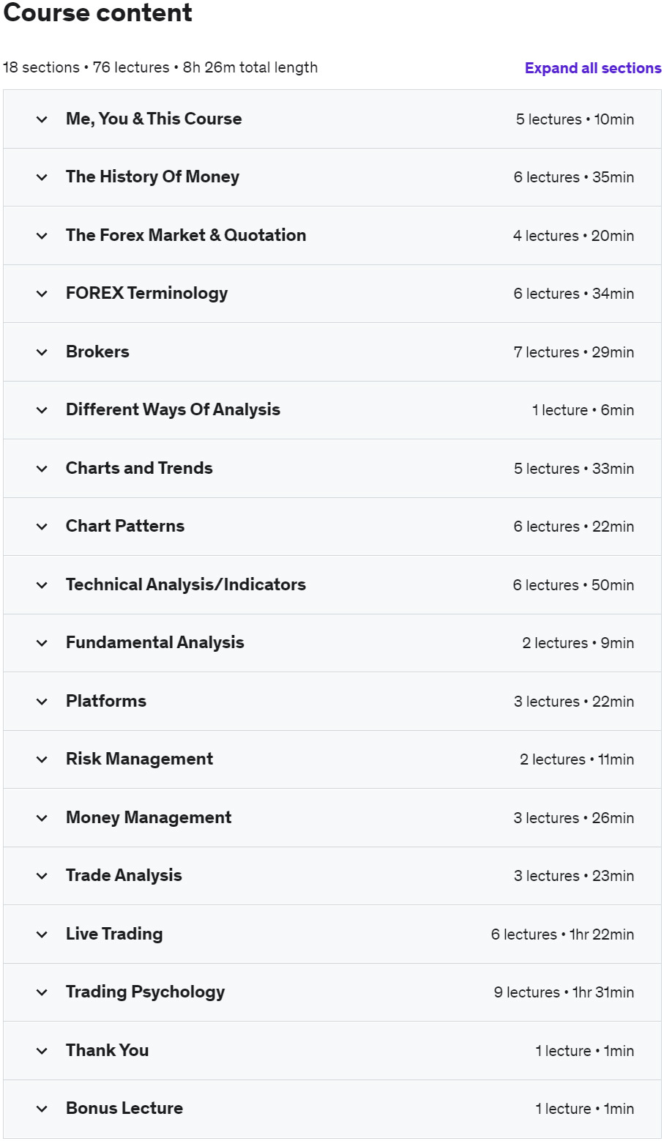The height and width of the screenshot is (1141, 664).
Task: Click the chevron for 'Trading Psychology'
Action: pos(42,992)
